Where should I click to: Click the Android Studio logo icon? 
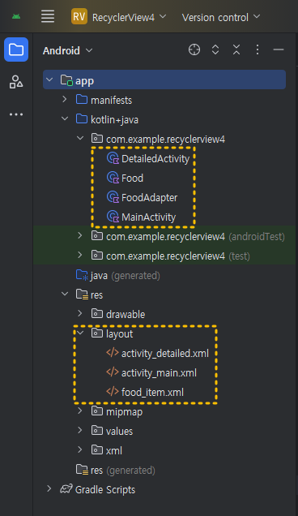(16, 16)
